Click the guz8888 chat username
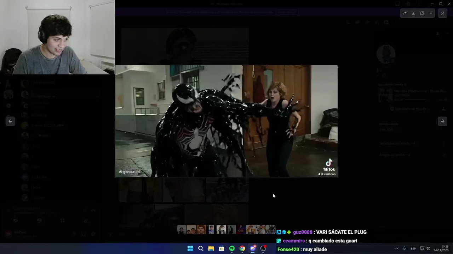 tap(303, 232)
